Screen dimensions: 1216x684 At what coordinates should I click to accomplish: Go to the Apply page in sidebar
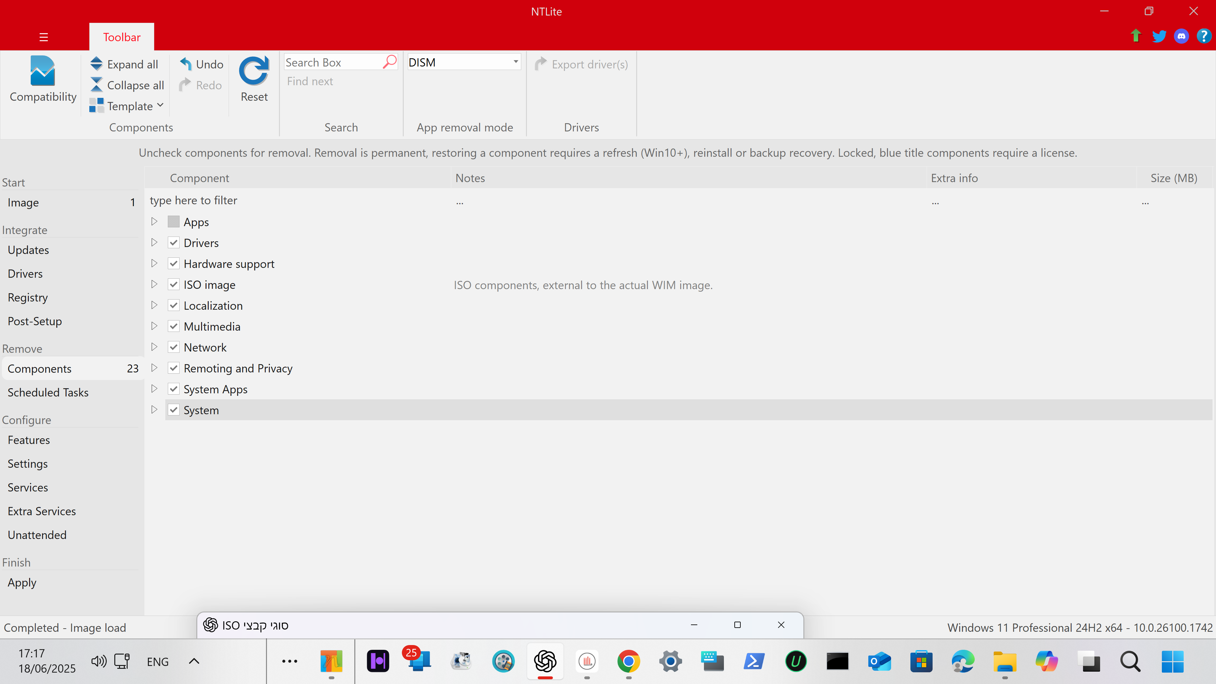(x=22, y=583)
